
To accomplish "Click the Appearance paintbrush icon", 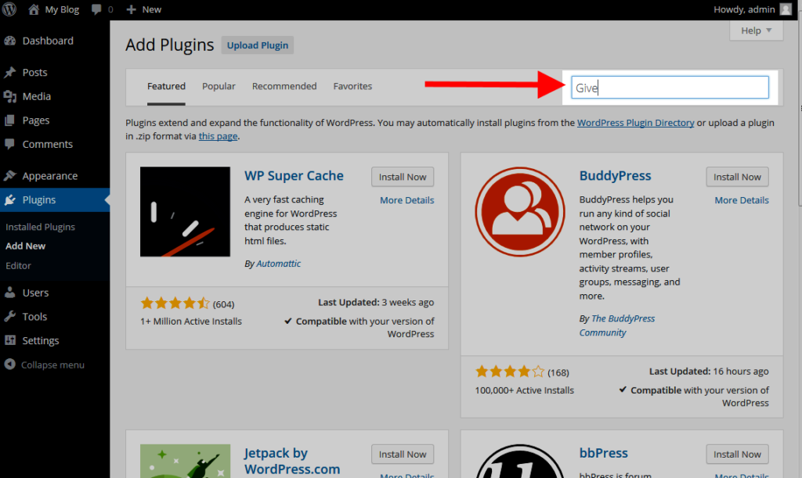I will 9,176.
